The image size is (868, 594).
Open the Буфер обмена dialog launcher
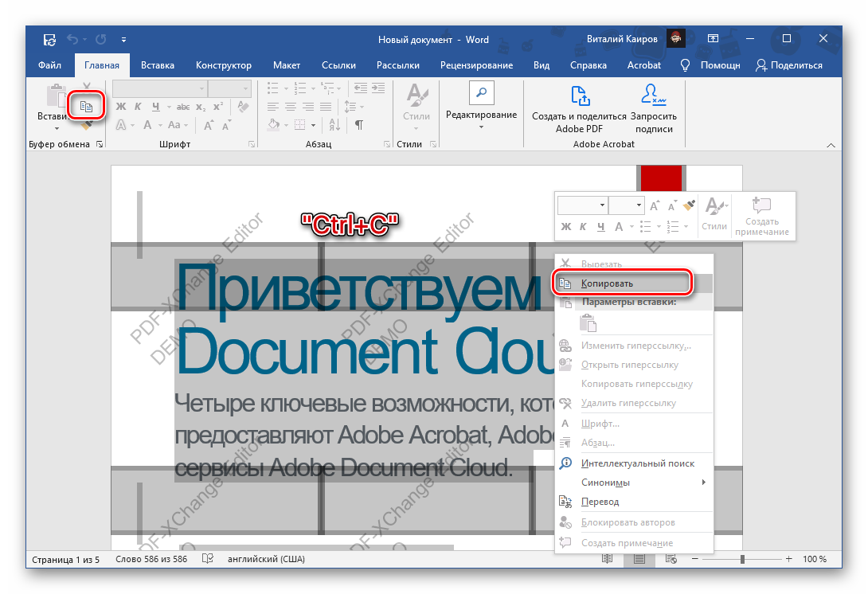tap(100, 144)
